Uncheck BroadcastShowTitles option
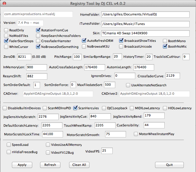This screenshot has height=172, width=196. point(121,41)
